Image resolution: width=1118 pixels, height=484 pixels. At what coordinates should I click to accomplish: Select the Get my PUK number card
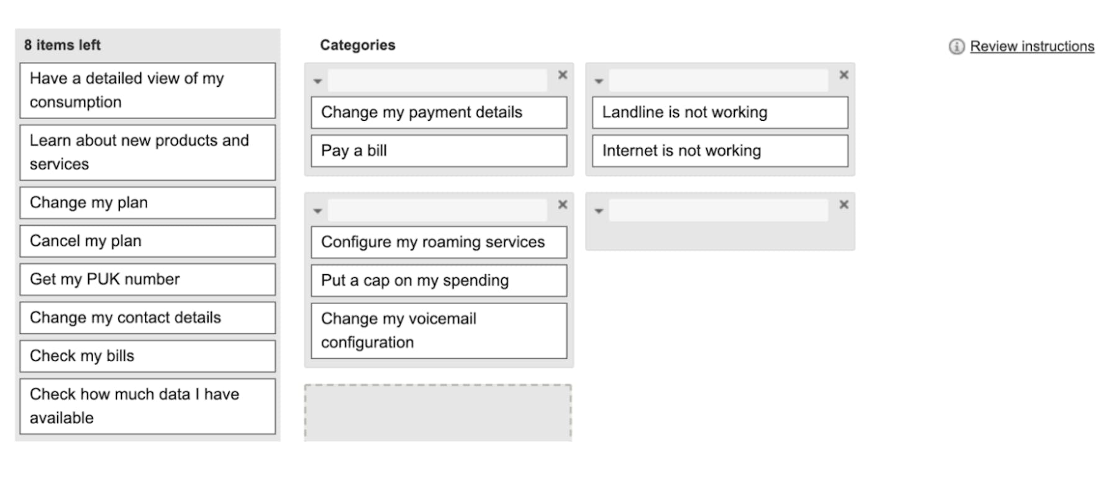[148, 279]
